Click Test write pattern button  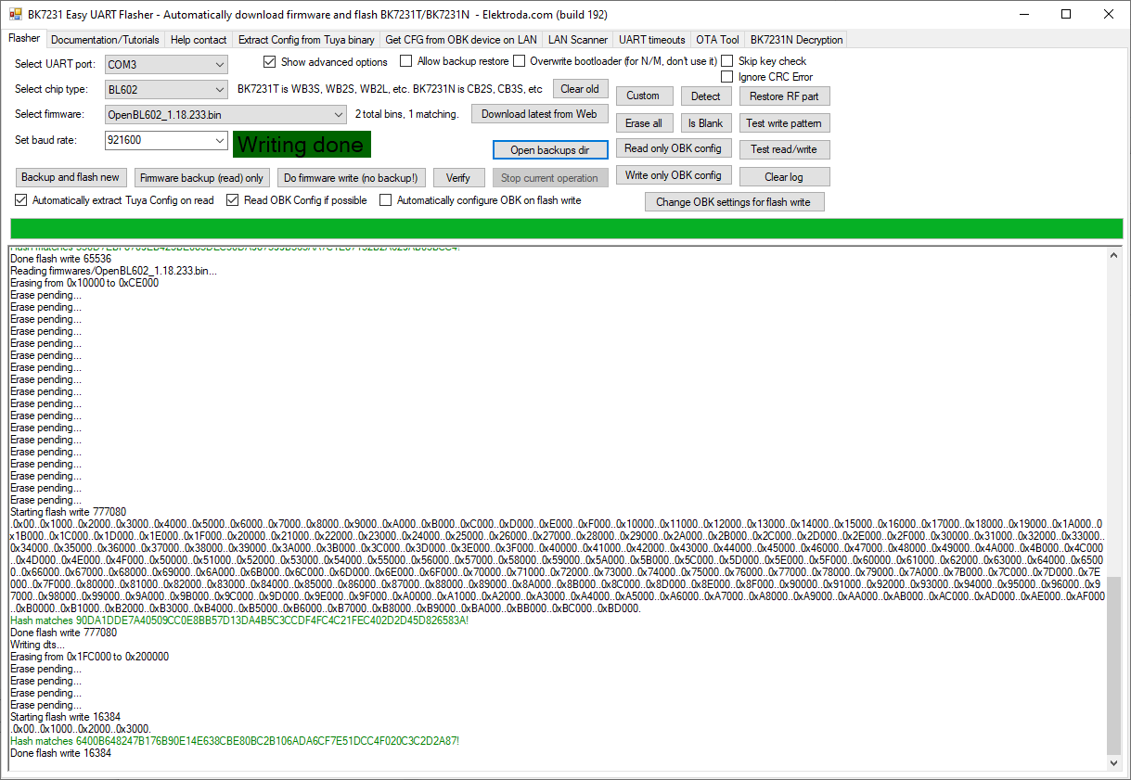784,123
